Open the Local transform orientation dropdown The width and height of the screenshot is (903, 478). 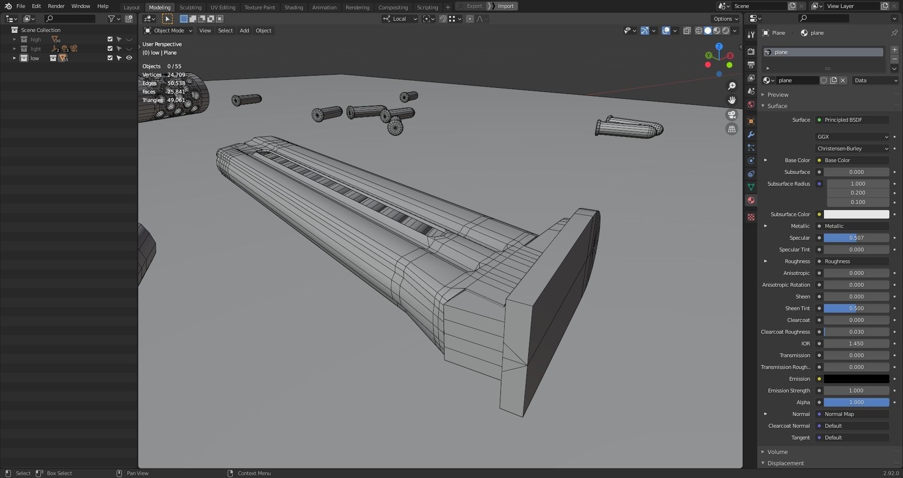tap(400, 19)
